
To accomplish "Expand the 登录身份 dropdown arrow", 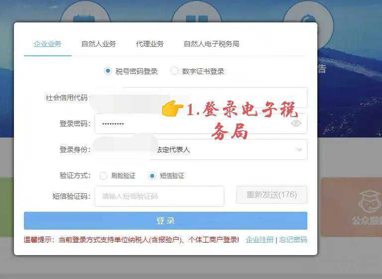I will (299, 149).
